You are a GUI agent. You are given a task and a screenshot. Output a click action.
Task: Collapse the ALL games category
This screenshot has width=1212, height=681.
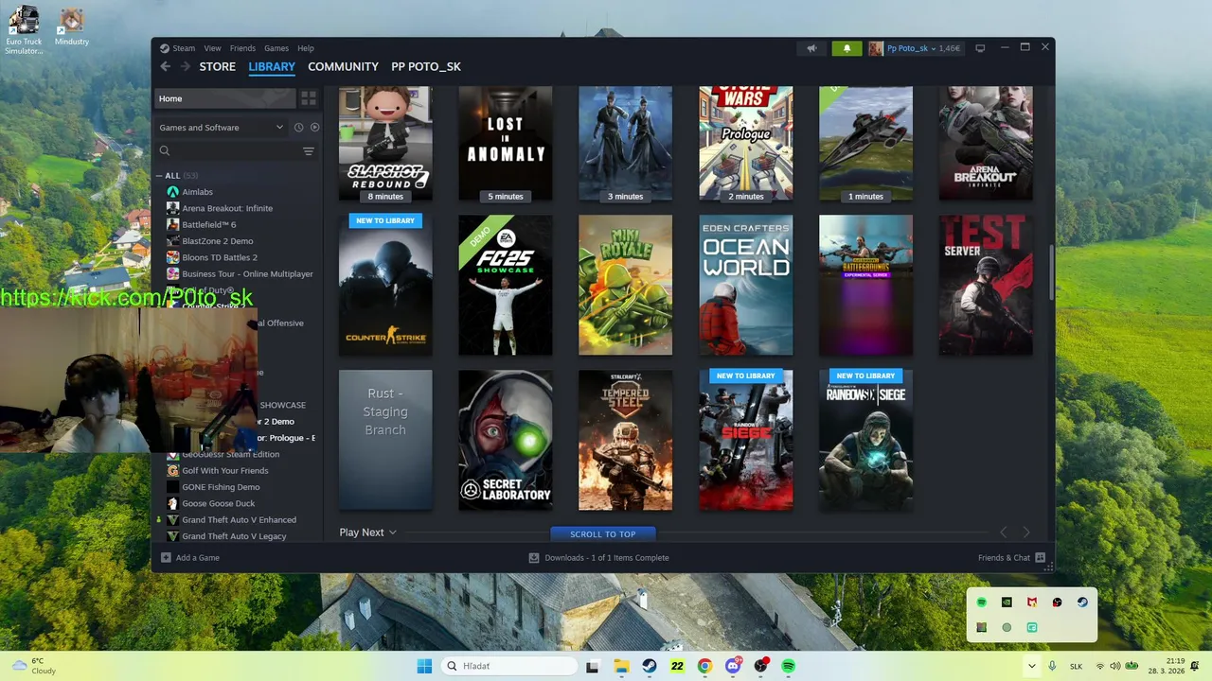point(160,176)
